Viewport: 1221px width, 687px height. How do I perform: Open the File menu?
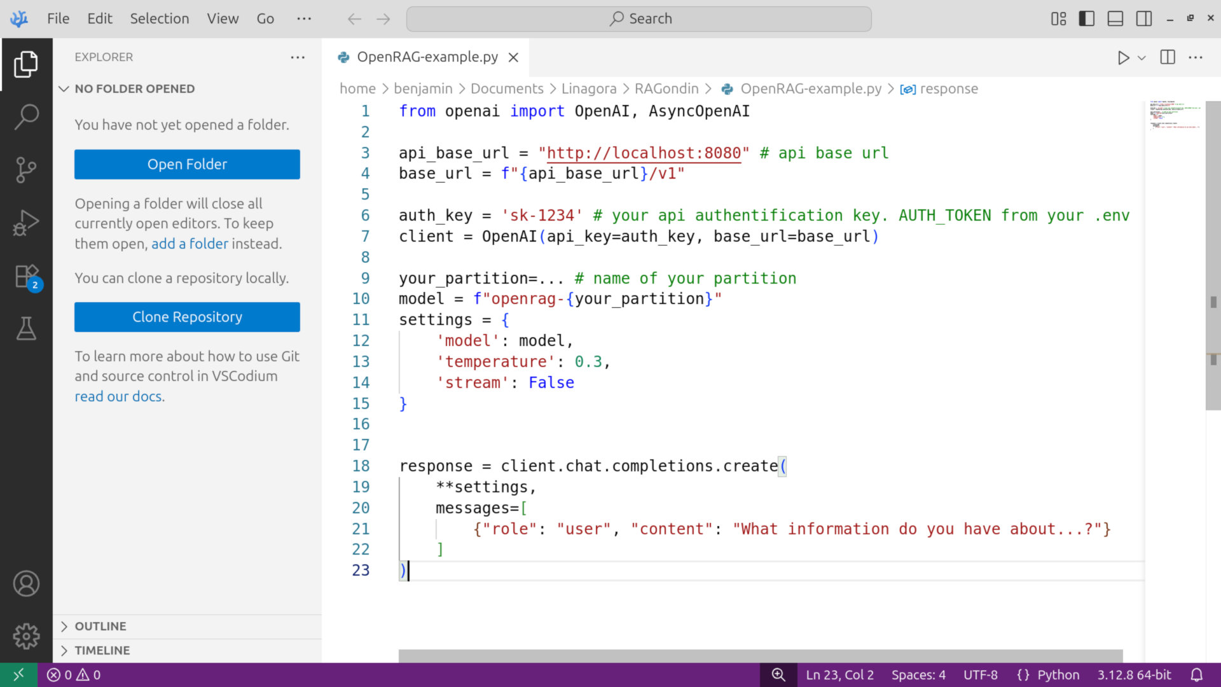pyautogui.click(x=58, y=19)
